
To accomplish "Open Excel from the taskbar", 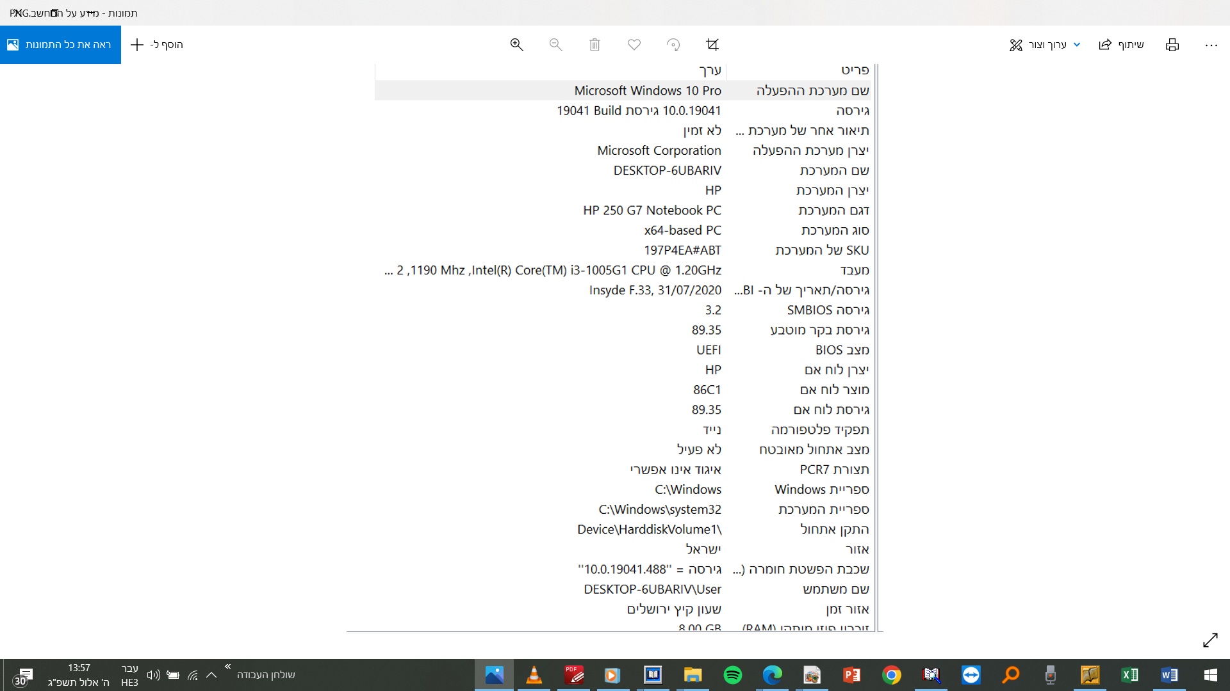I will tap(1129, 675).
